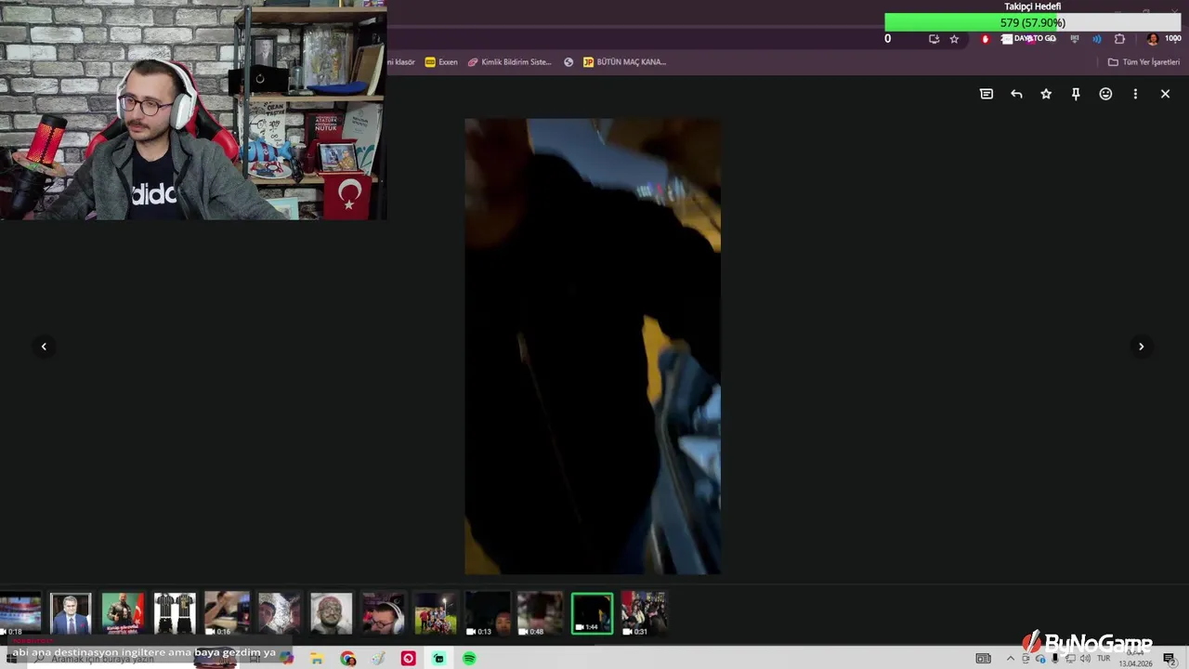Select the man in suit thumbnail
This screenshot has height=669, width=1189.
coord(72,613)
